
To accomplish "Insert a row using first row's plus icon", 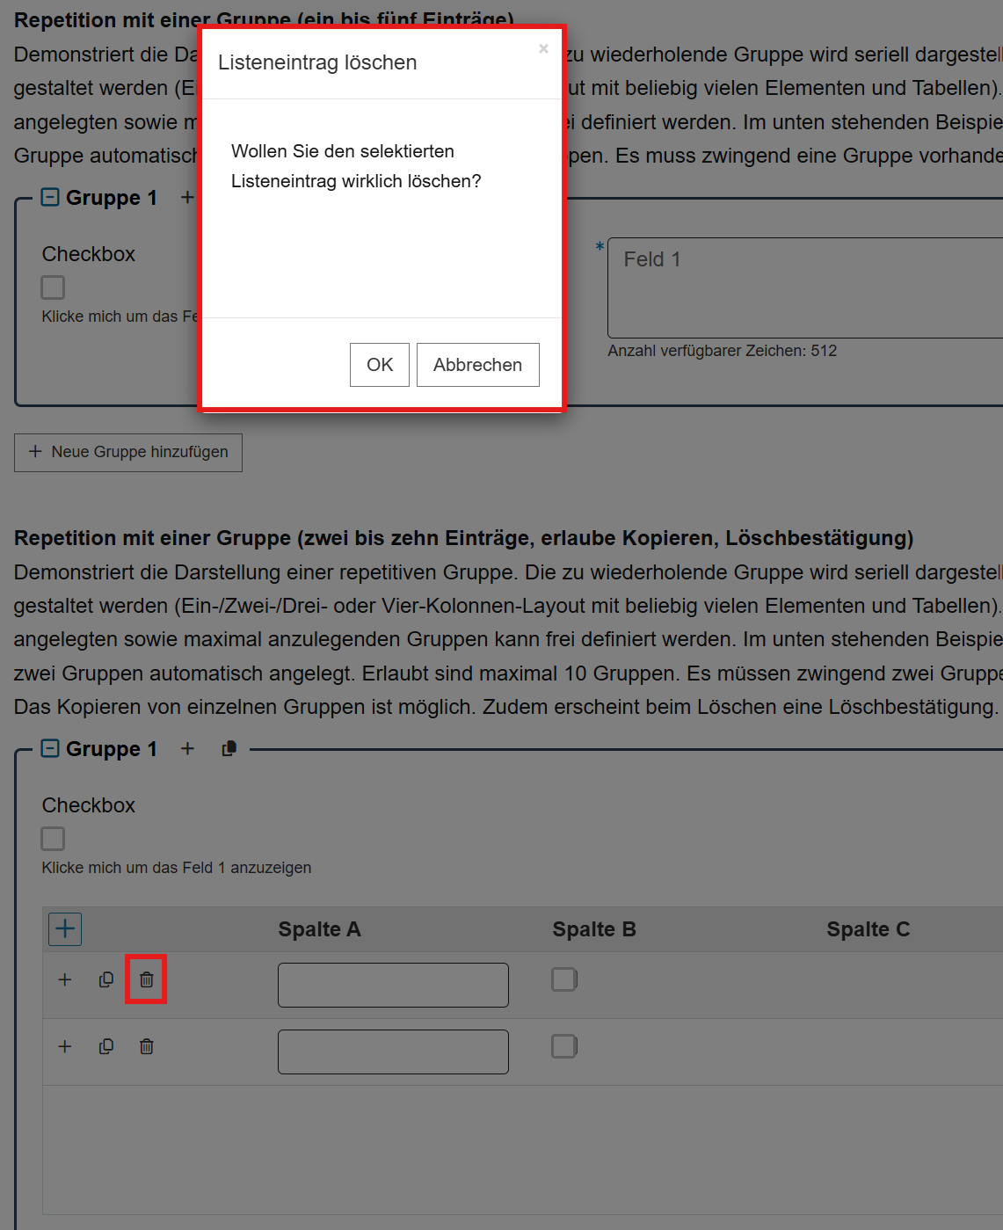I will pyautogui.click(x=65, y=979).
